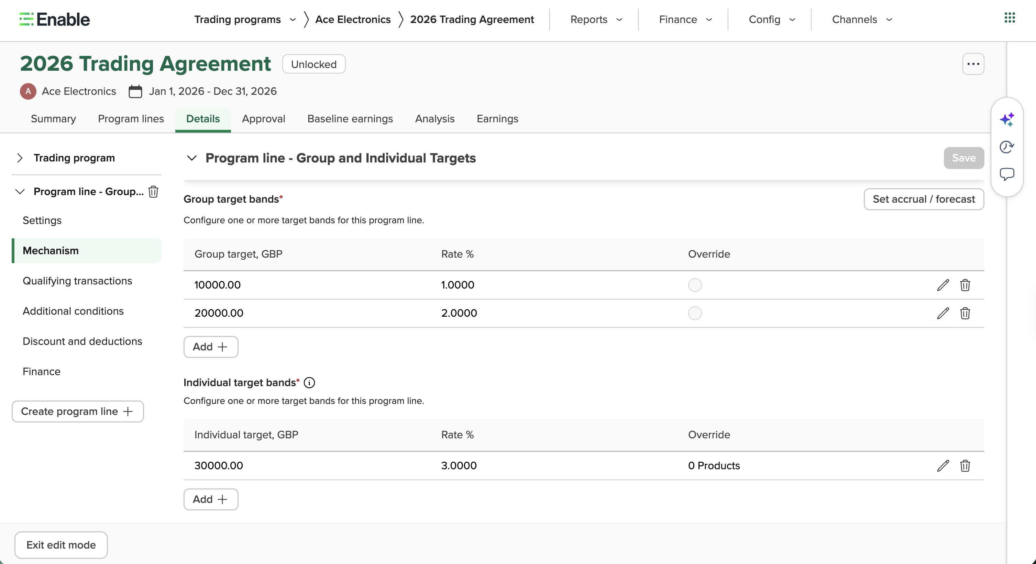
Task: Collapse Program line - Group and Individual Targets header
Action: (x=192, y=158)
